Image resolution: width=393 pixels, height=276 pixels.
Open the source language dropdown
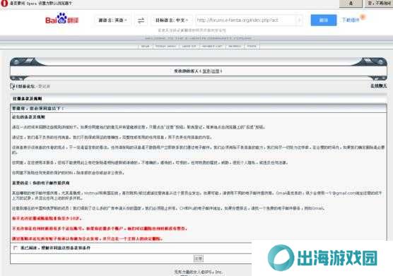tap(113, 20)
